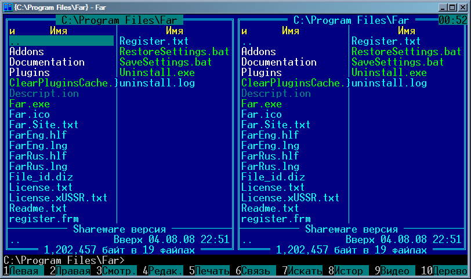Click function key 4 Редак.
471x279 pixels.
click(x=163, y=271)
